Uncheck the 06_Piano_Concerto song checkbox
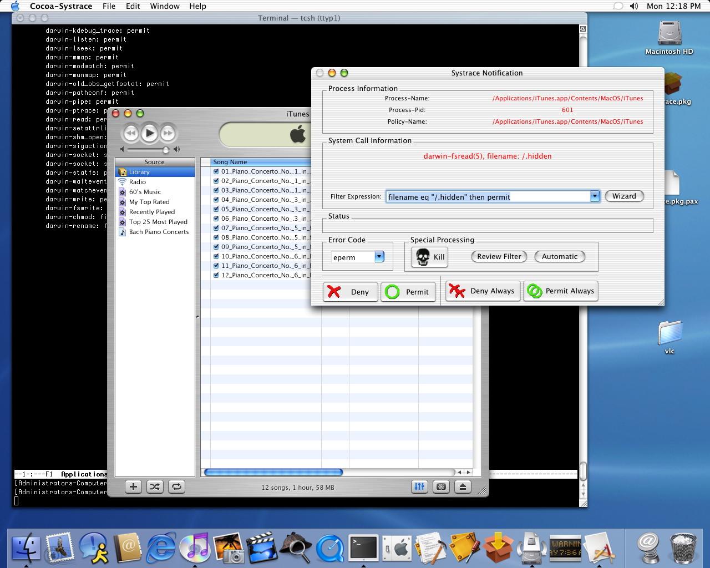 (216, 219)
